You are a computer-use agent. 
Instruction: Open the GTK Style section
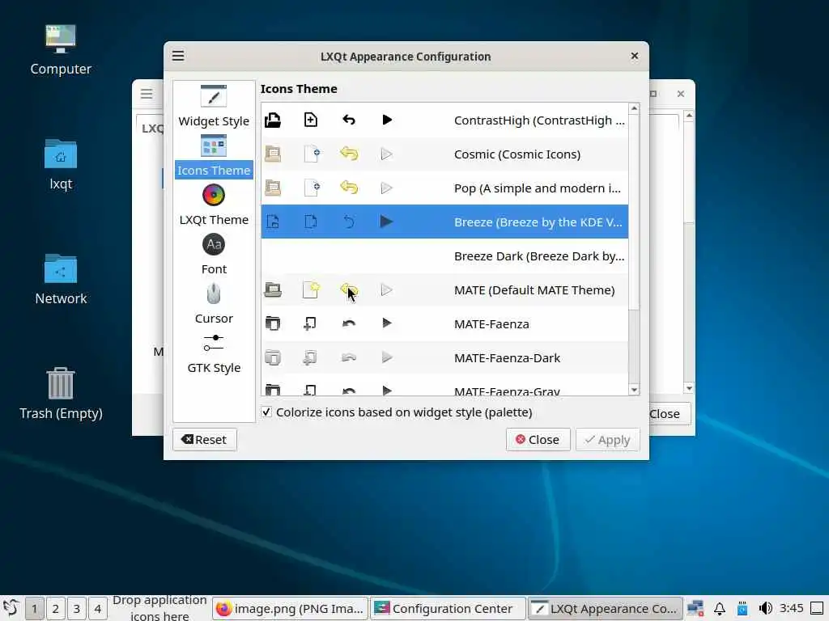214,353
